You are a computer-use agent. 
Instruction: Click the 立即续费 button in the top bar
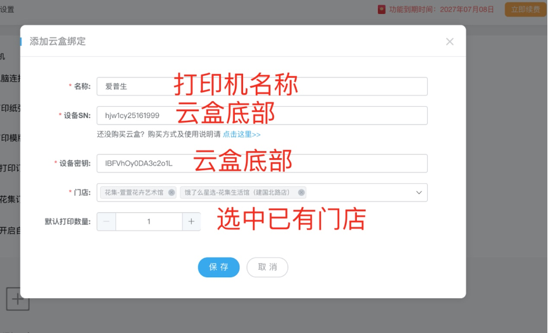click(x=525, y=9)
